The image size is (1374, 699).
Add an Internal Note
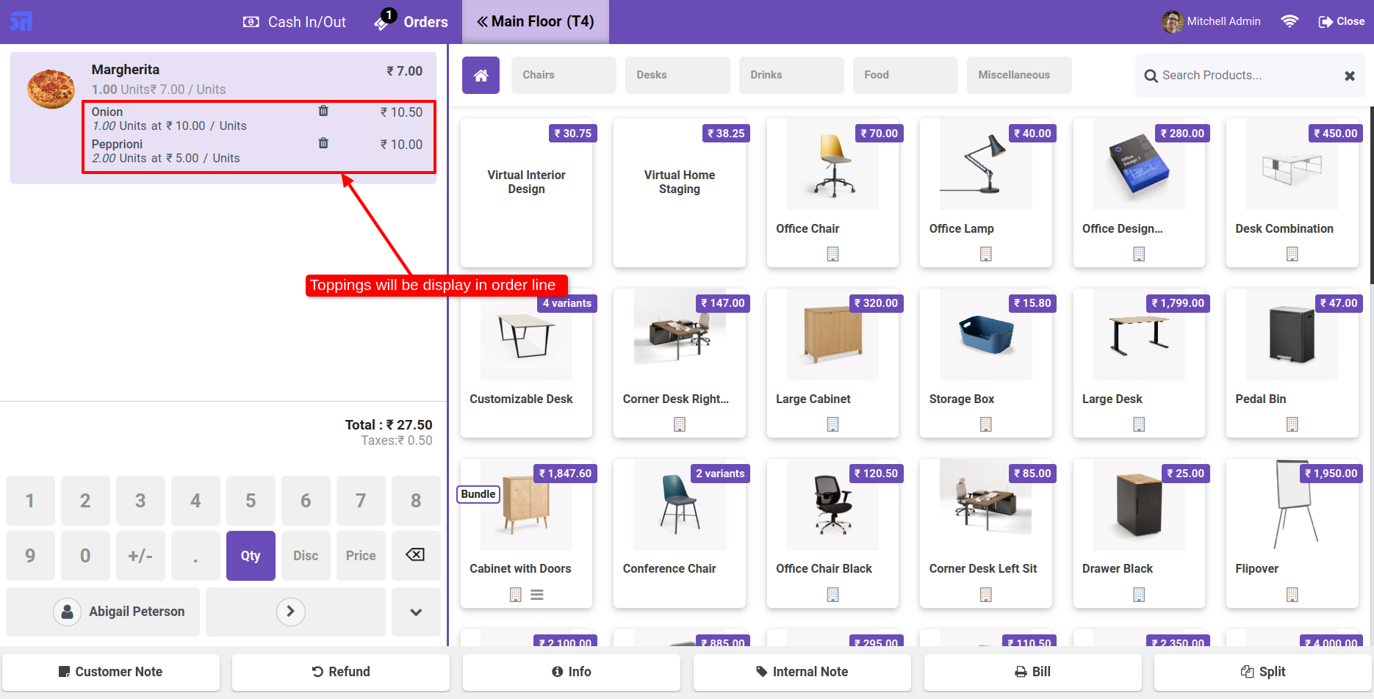coord(802,672)
